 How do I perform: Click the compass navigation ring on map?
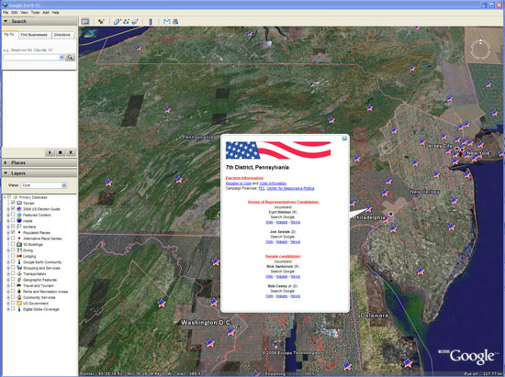tap(480, 50)
